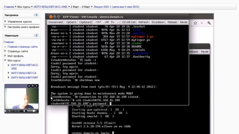Click large 'A' button on video widget
This screenshot has height=134, width=239.
pyautogui.click(x=33, y=86)
